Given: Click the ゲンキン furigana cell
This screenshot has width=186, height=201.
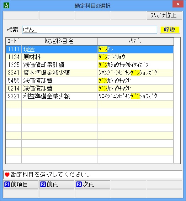Looking at the screenshot, I should [135, 49].
